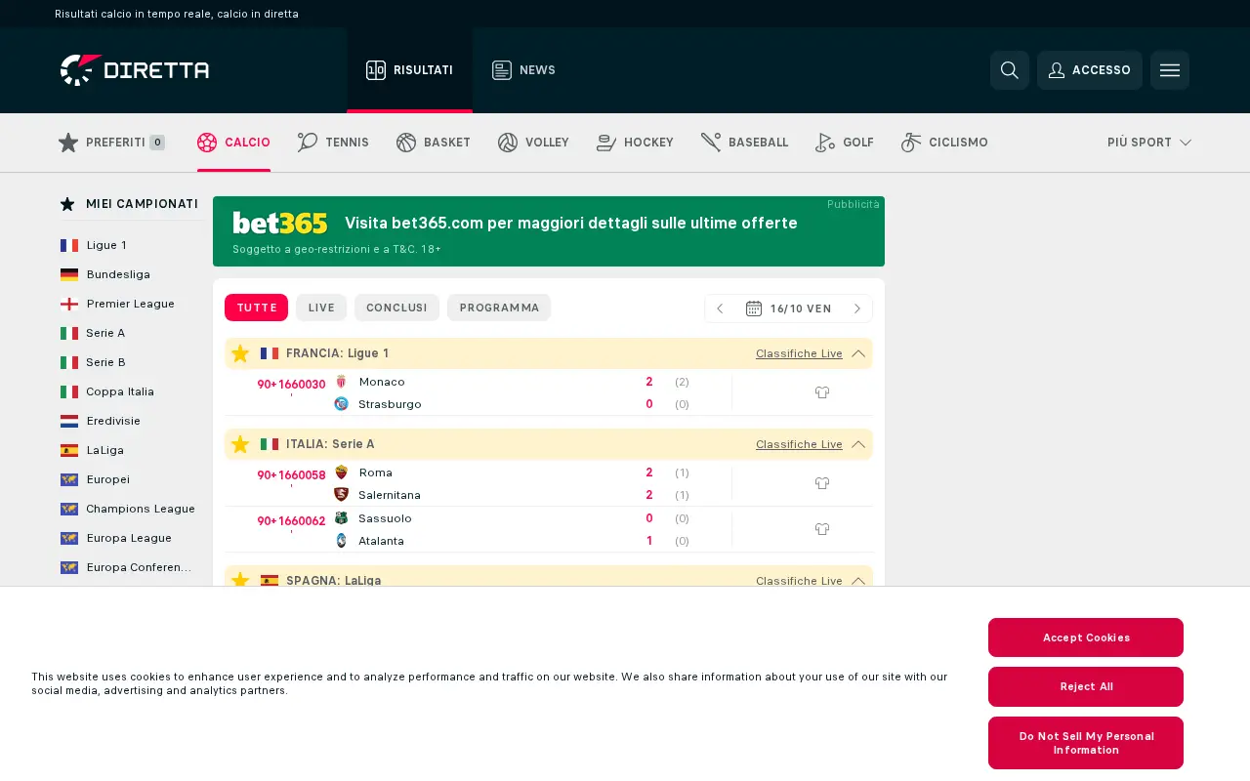The height and width of the screenshot is (781, 1250).
Task: Select Volley sport icon
Action: coord(508,143)
